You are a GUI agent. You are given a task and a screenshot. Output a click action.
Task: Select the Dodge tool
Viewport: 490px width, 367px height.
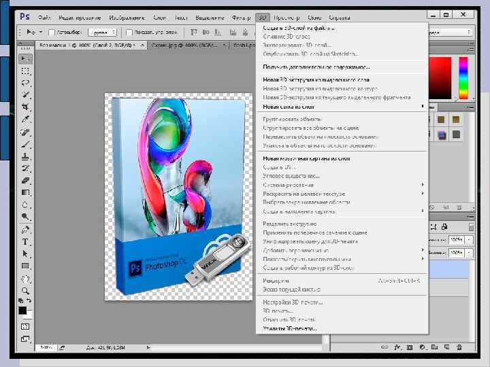point(25,217)
